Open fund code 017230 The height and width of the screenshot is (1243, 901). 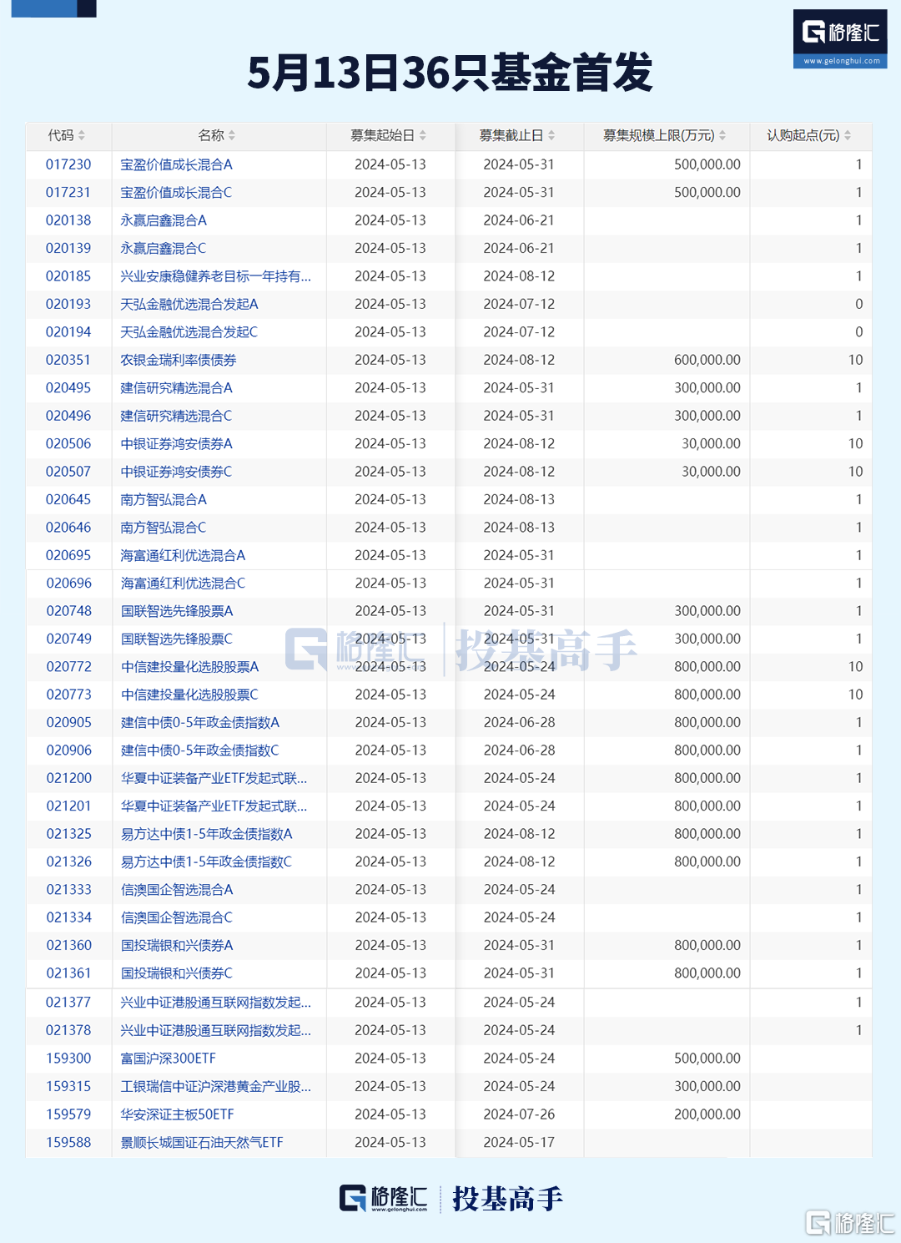68,164
